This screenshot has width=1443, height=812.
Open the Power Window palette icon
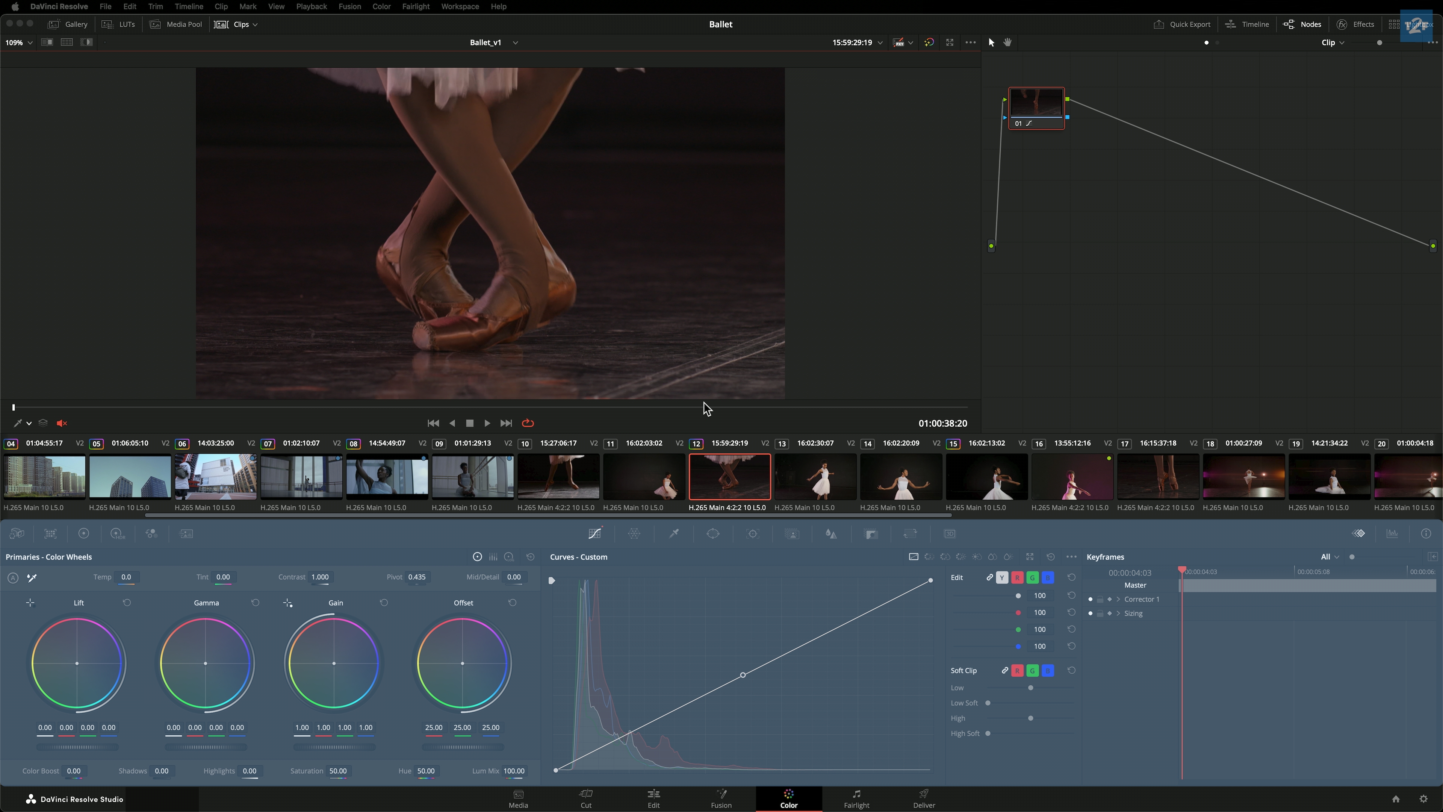coord(713,533)
